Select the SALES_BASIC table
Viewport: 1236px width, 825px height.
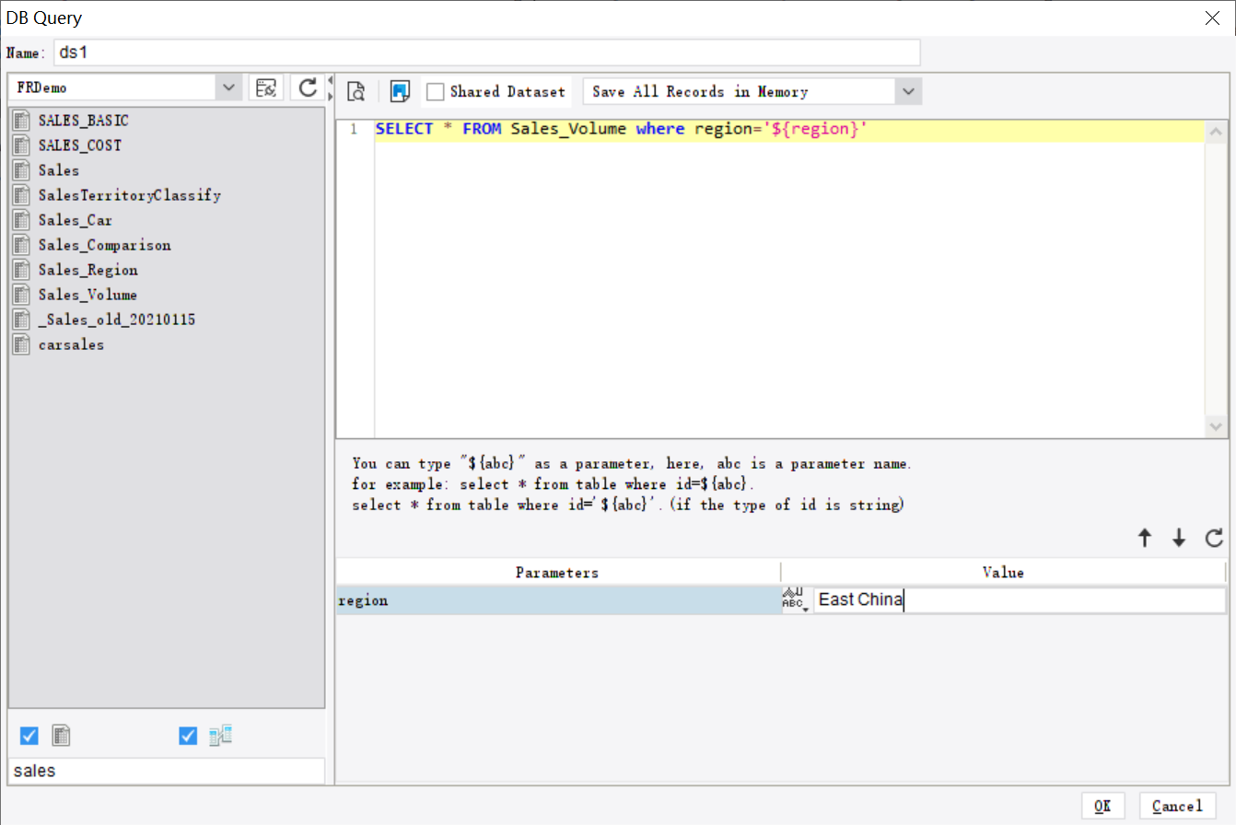point(84,121)
